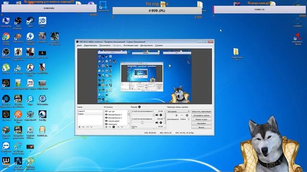Move the selected source down

coord(122,127)
